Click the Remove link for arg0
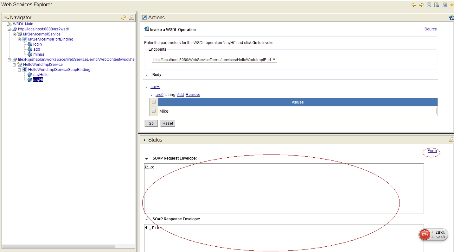Screen dimensions: 454x252 [x=193, y=95]
